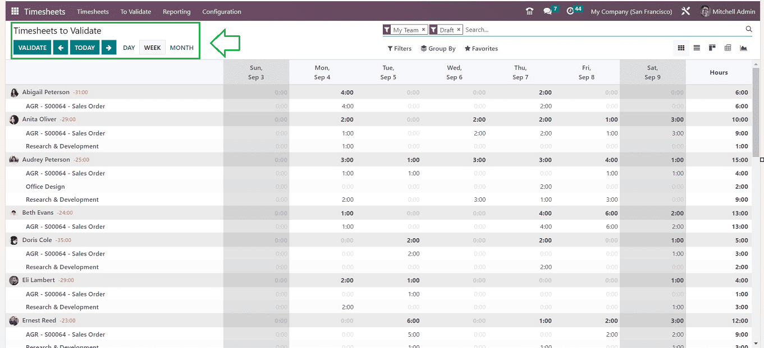Open My Company (San Francisco) switcher
Viewport: 764px width, 348px height.
(632, 11)
